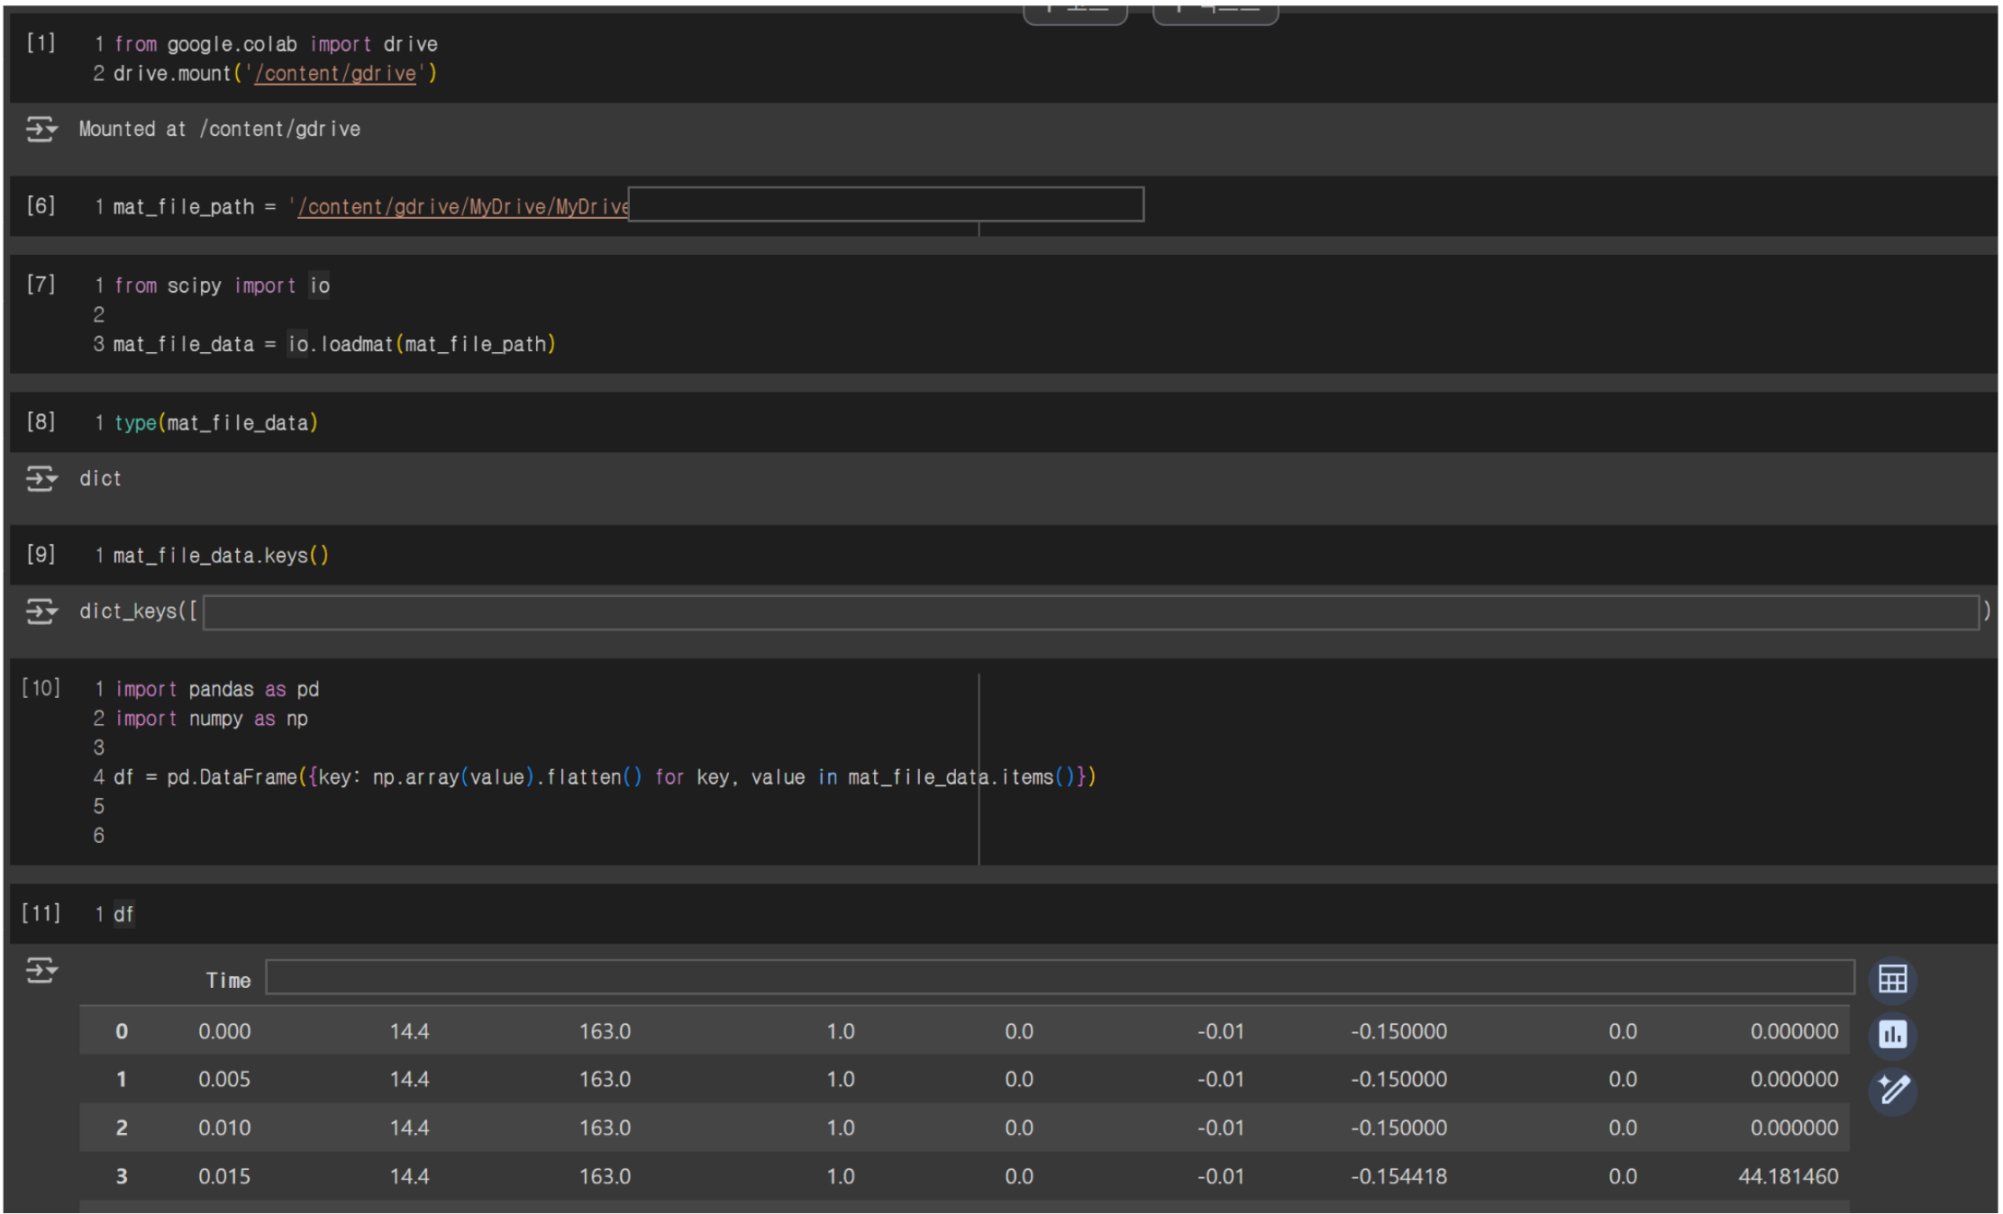
Task: Run cell [6] defining mat_file_path
Action: 41,205
